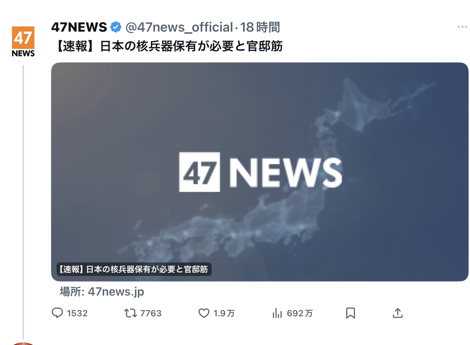This screenshot has width=470, height=345.
Task: Click the blue verified badge
Action: coord(116,27)
